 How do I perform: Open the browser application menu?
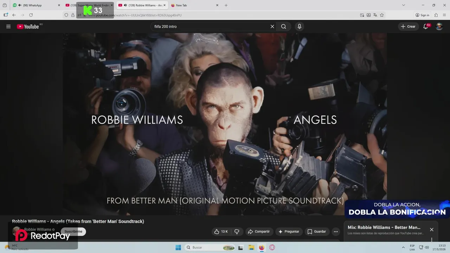[444, 15]
